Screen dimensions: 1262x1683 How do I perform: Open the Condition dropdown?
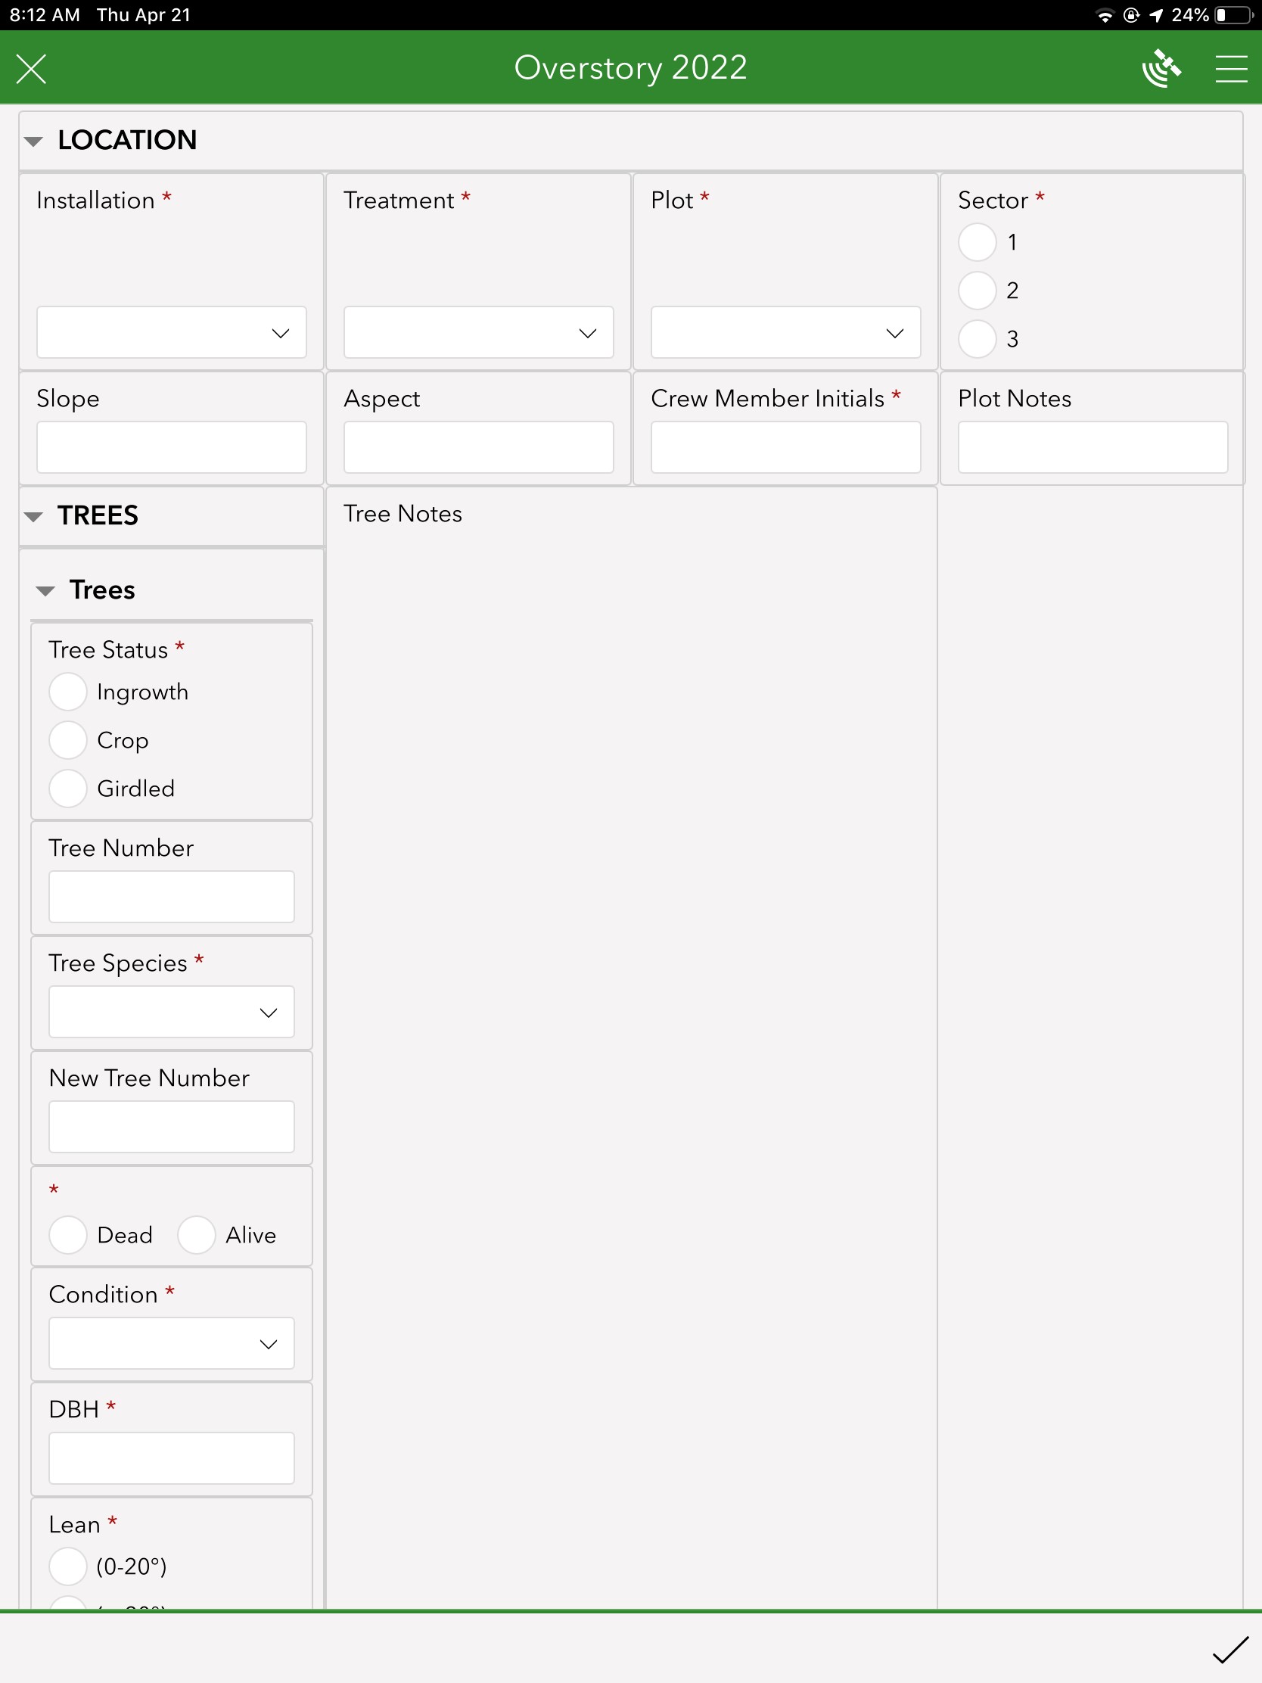pos(171,1343)
